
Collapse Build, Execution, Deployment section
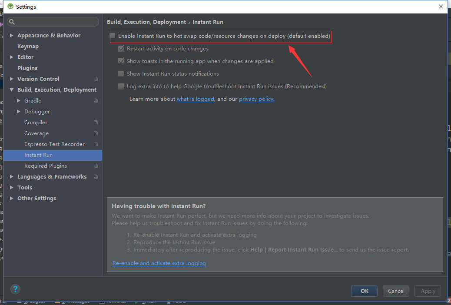(11, 90)
